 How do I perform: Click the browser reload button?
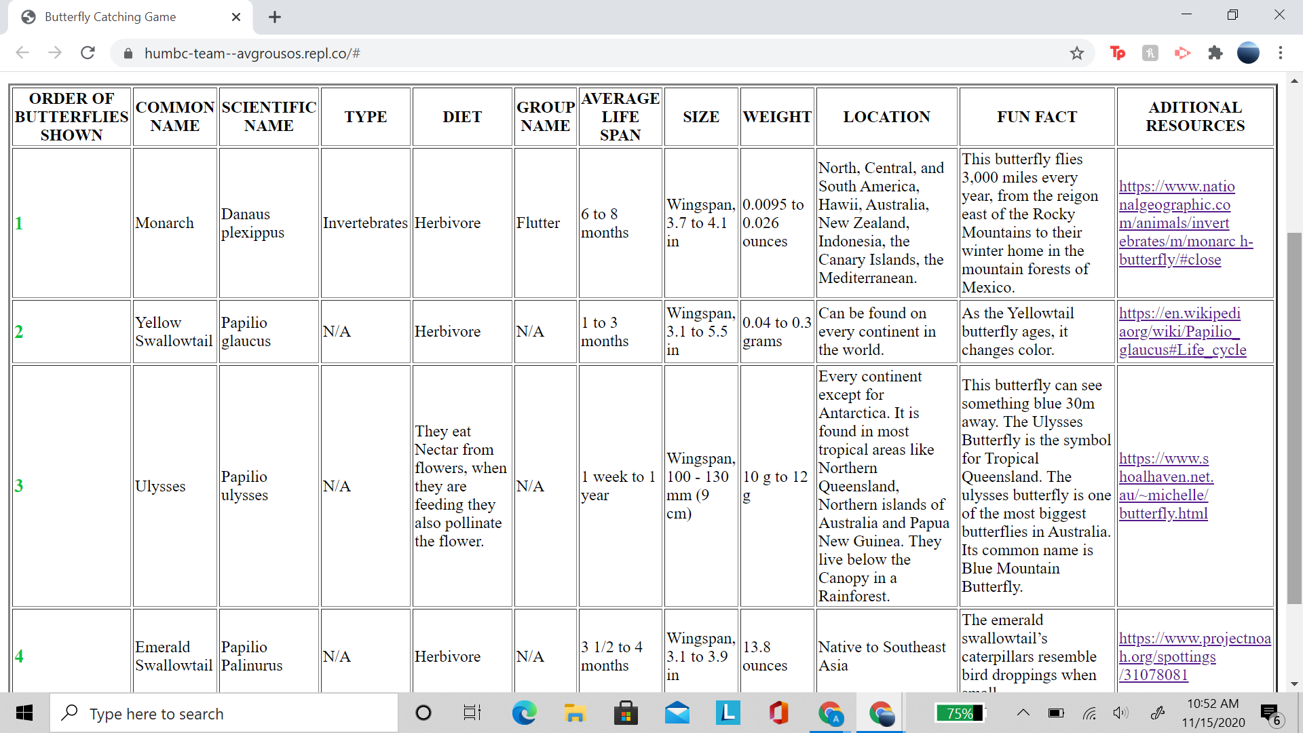tap(88, 53)
